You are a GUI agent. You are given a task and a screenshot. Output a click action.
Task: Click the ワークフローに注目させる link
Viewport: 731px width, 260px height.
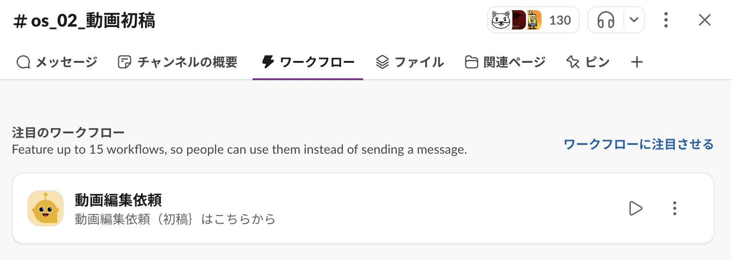638,144
